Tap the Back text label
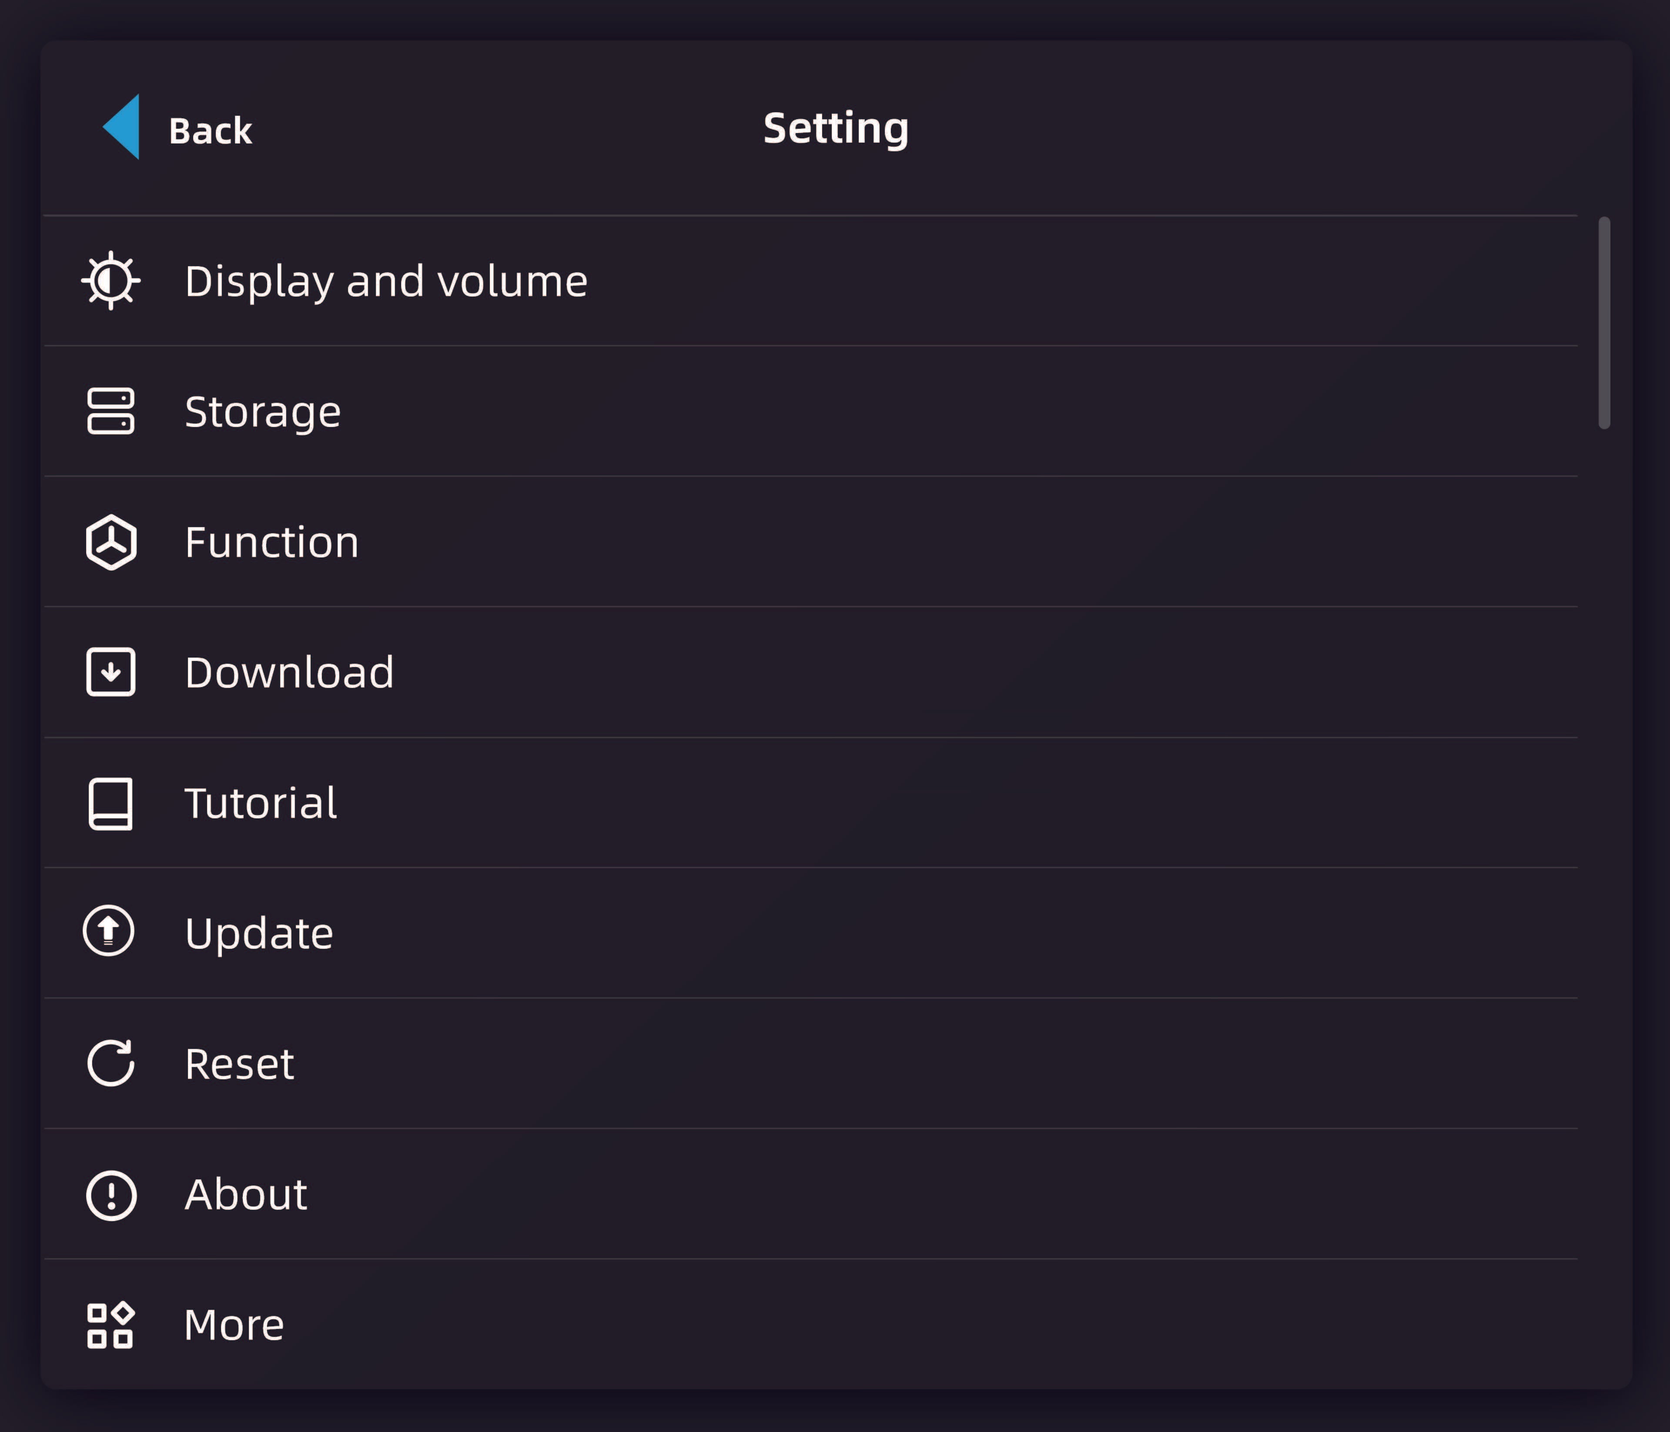This screenshot has height=1432, width=1670. coord(211,130)
